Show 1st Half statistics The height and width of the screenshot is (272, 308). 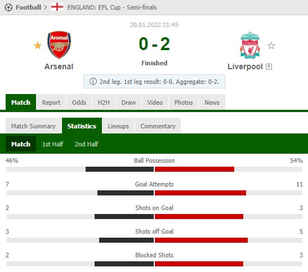point(52,144)
